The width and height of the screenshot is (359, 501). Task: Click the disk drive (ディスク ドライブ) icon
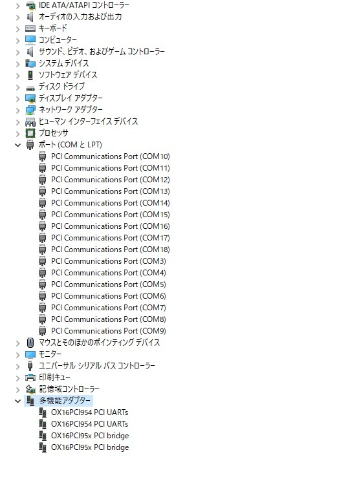(30, 87)
